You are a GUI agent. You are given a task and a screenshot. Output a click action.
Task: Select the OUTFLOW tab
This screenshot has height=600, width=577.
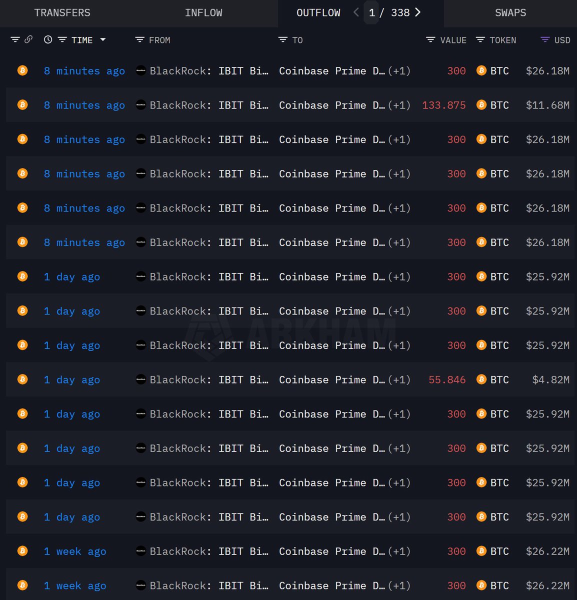(x=318, y=13)
